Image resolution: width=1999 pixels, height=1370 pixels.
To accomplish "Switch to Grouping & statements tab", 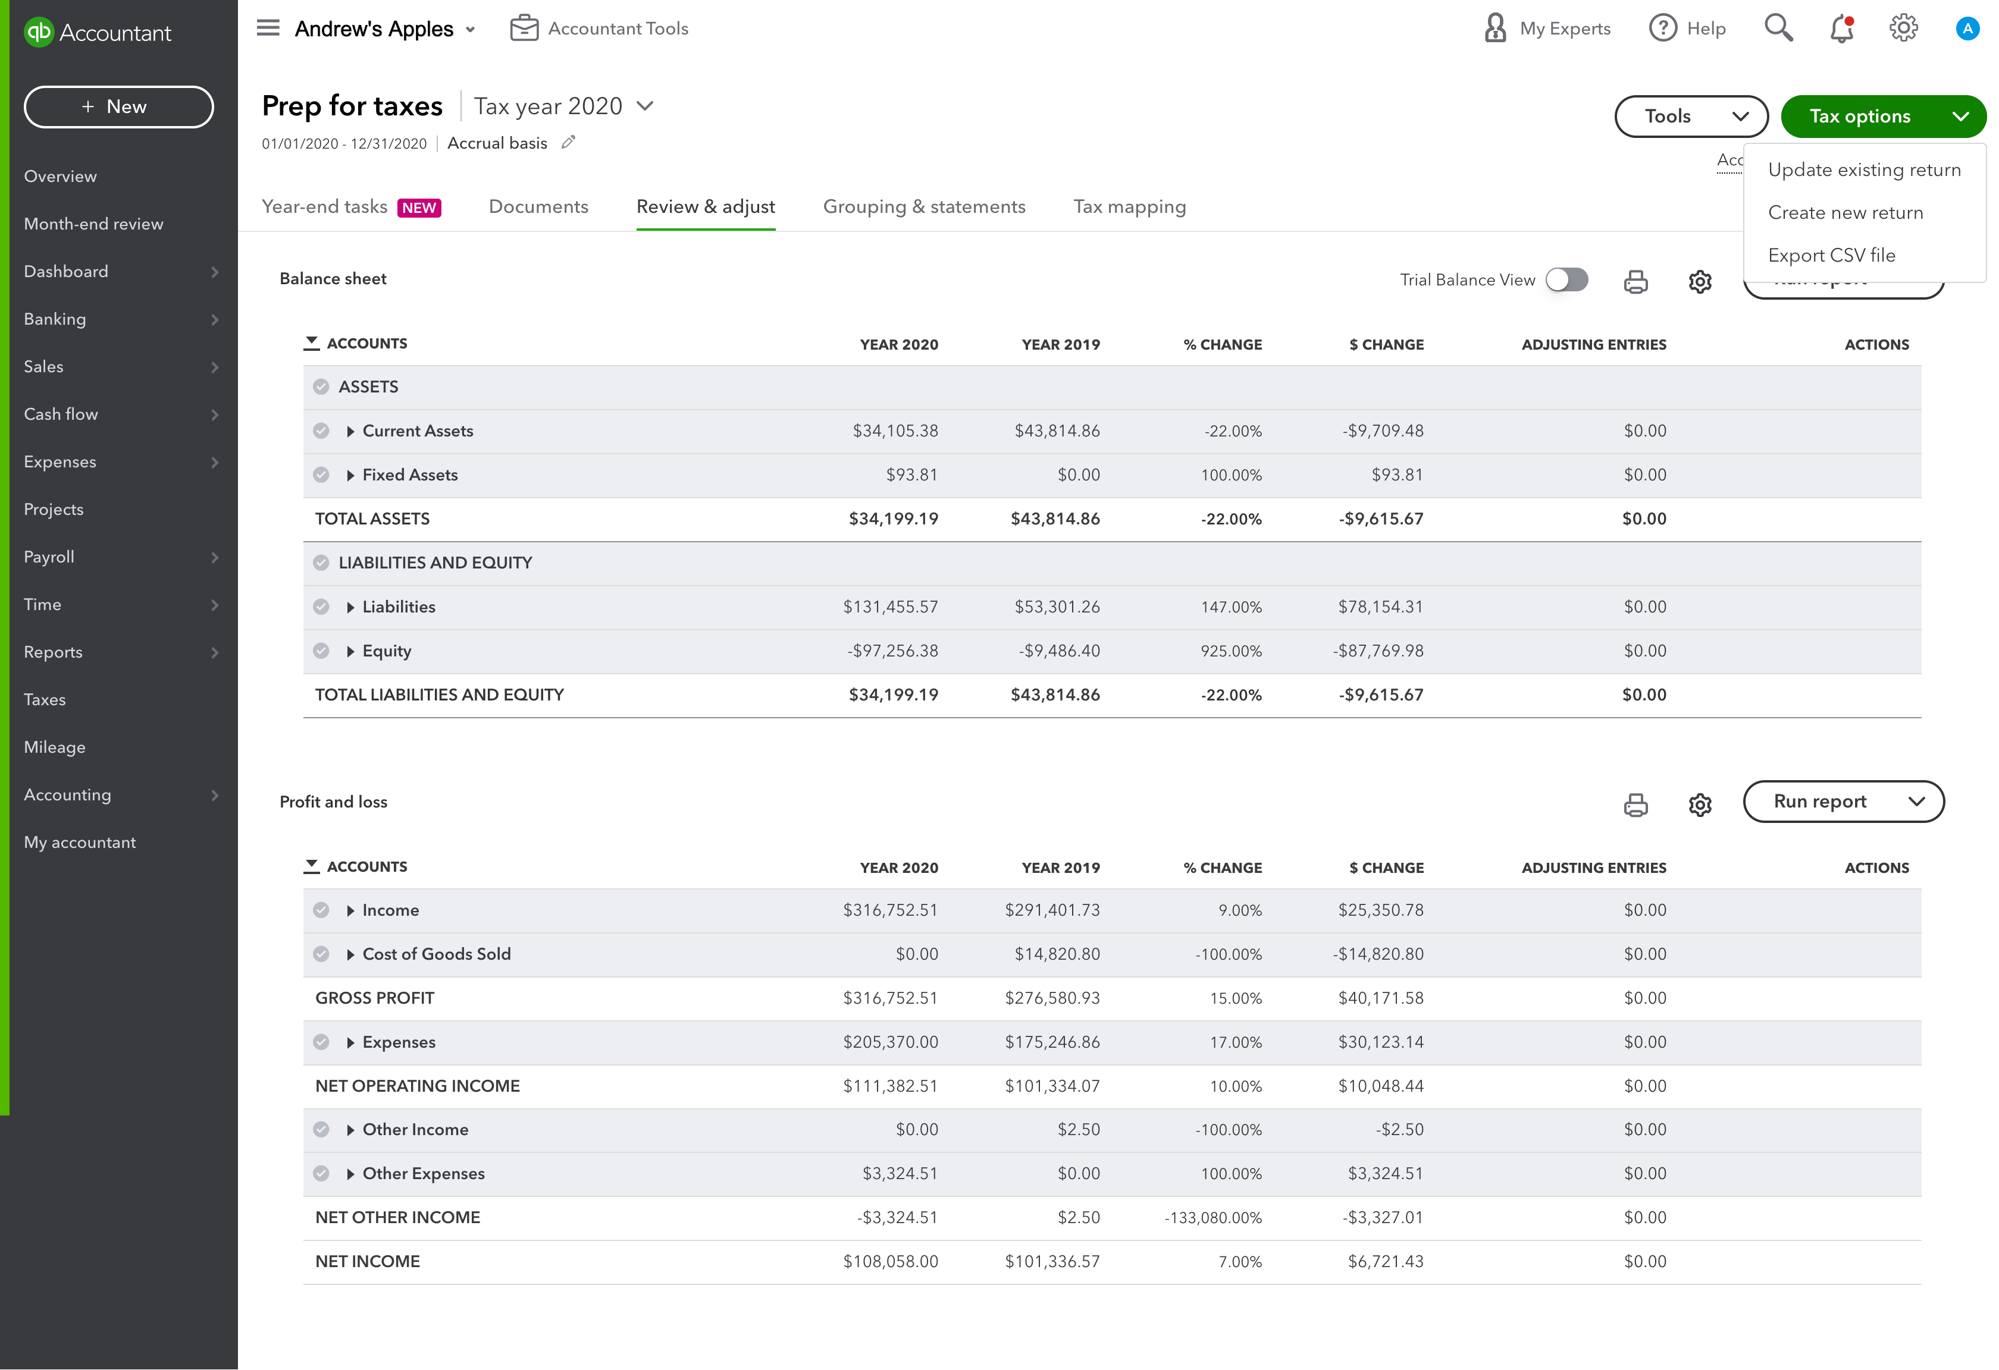I will click(924, 207).
